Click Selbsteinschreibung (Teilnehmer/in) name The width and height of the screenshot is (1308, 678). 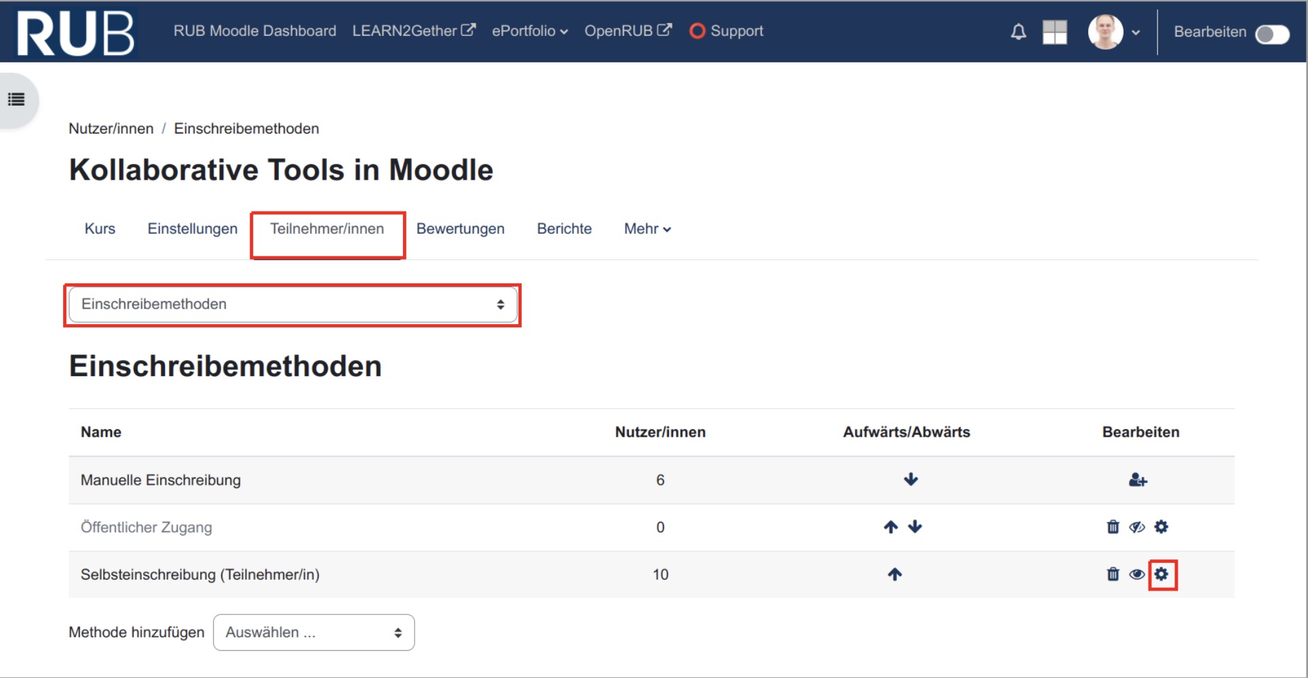(200, 574)
